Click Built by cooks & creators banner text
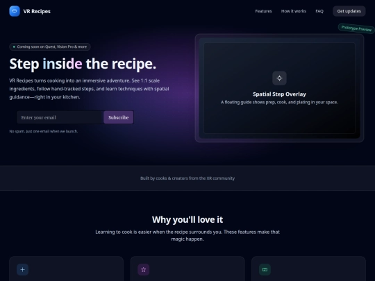Viewport: 375px width, 281px height. [x=187, y=178]
